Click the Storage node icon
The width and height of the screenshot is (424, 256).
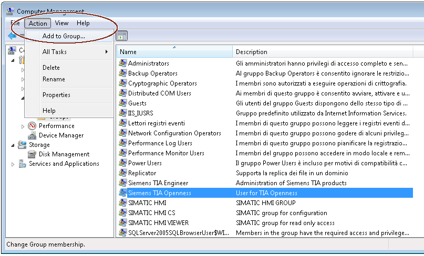22,145
